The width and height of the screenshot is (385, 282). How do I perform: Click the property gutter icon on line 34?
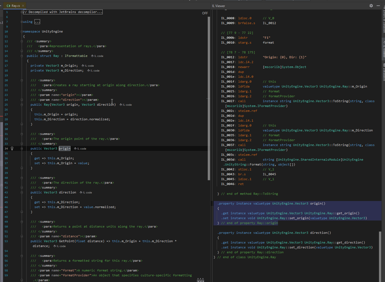[x=12, y=148]
